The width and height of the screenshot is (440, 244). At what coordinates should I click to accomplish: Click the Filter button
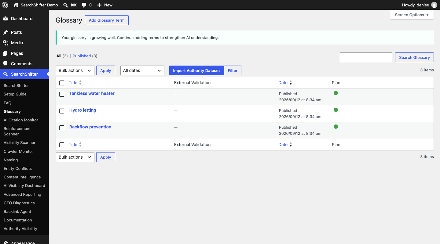point(233,70)
